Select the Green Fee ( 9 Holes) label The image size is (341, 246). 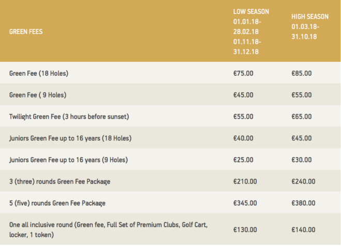coord(38,95)
